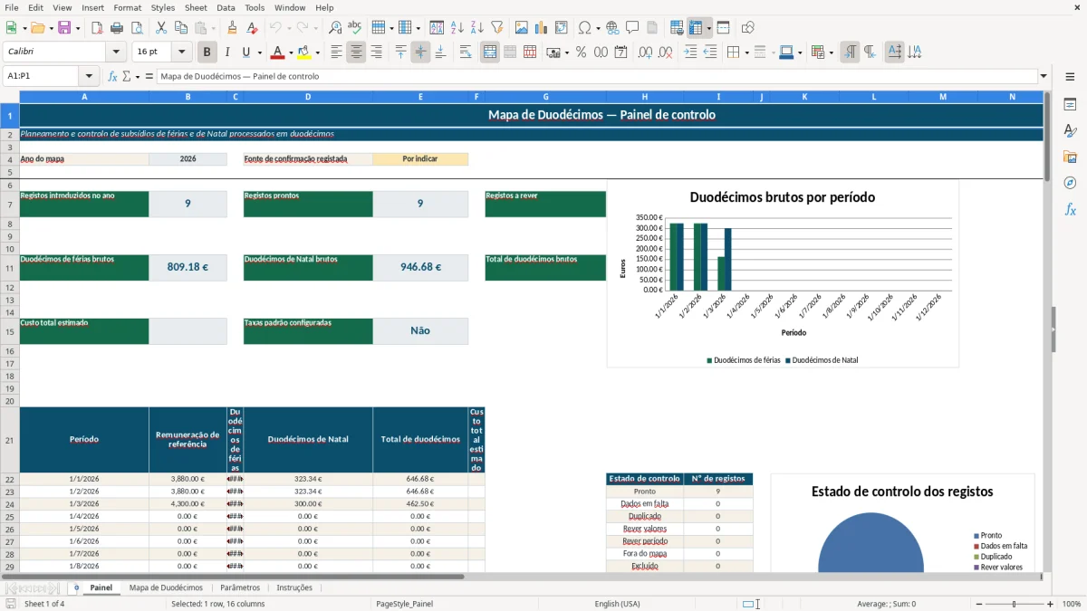Activate Clone Formatting paintbrush
The image size is (1087, 611).
click(233, 28)
